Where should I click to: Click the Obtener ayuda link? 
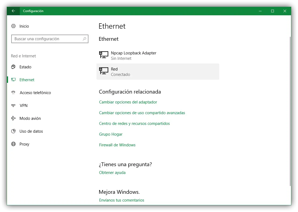tap(112, 173)
